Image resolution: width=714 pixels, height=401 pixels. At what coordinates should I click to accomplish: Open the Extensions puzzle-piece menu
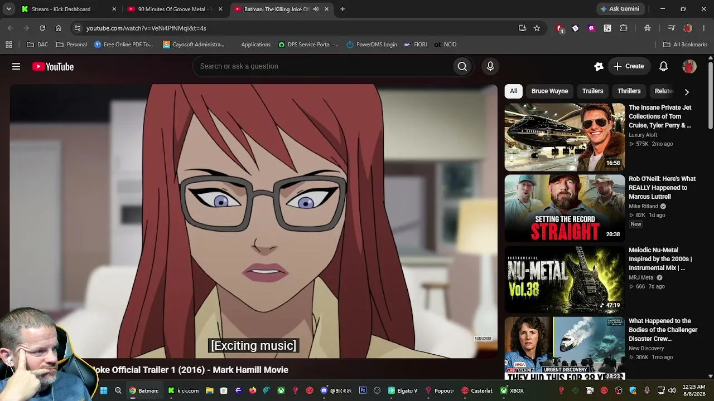point(624,28)
